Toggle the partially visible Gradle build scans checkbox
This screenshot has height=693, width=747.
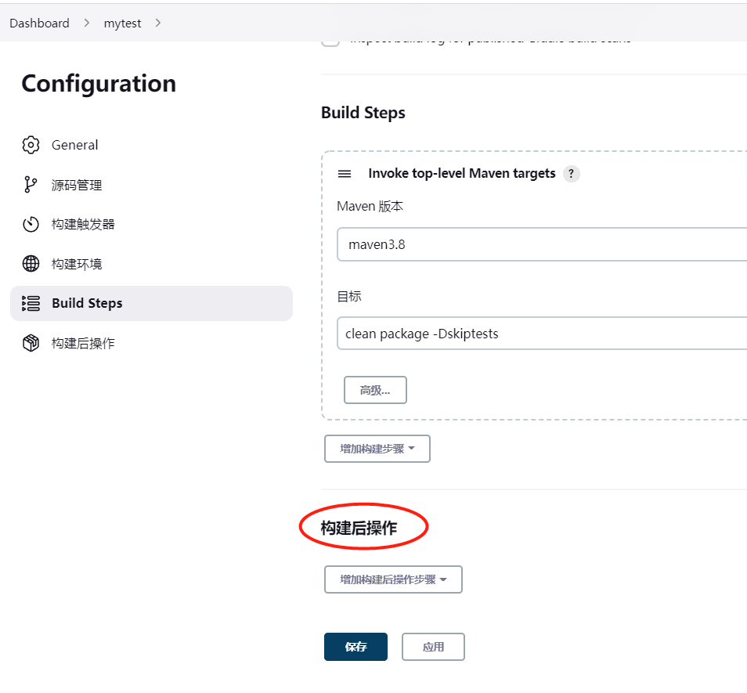(x=331, y=41)
